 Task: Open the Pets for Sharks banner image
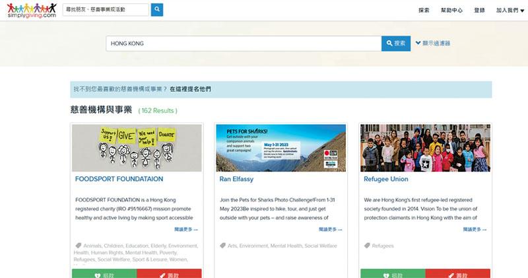point(280,147)
